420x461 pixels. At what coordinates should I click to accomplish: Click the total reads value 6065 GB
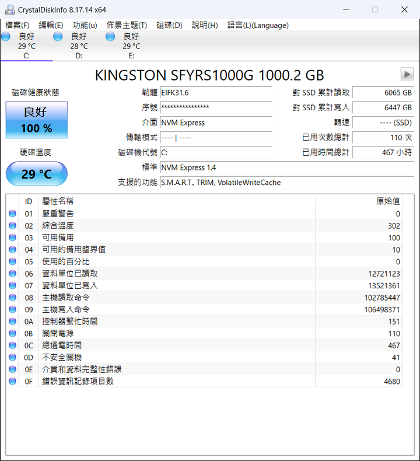(x=383, y=93)
